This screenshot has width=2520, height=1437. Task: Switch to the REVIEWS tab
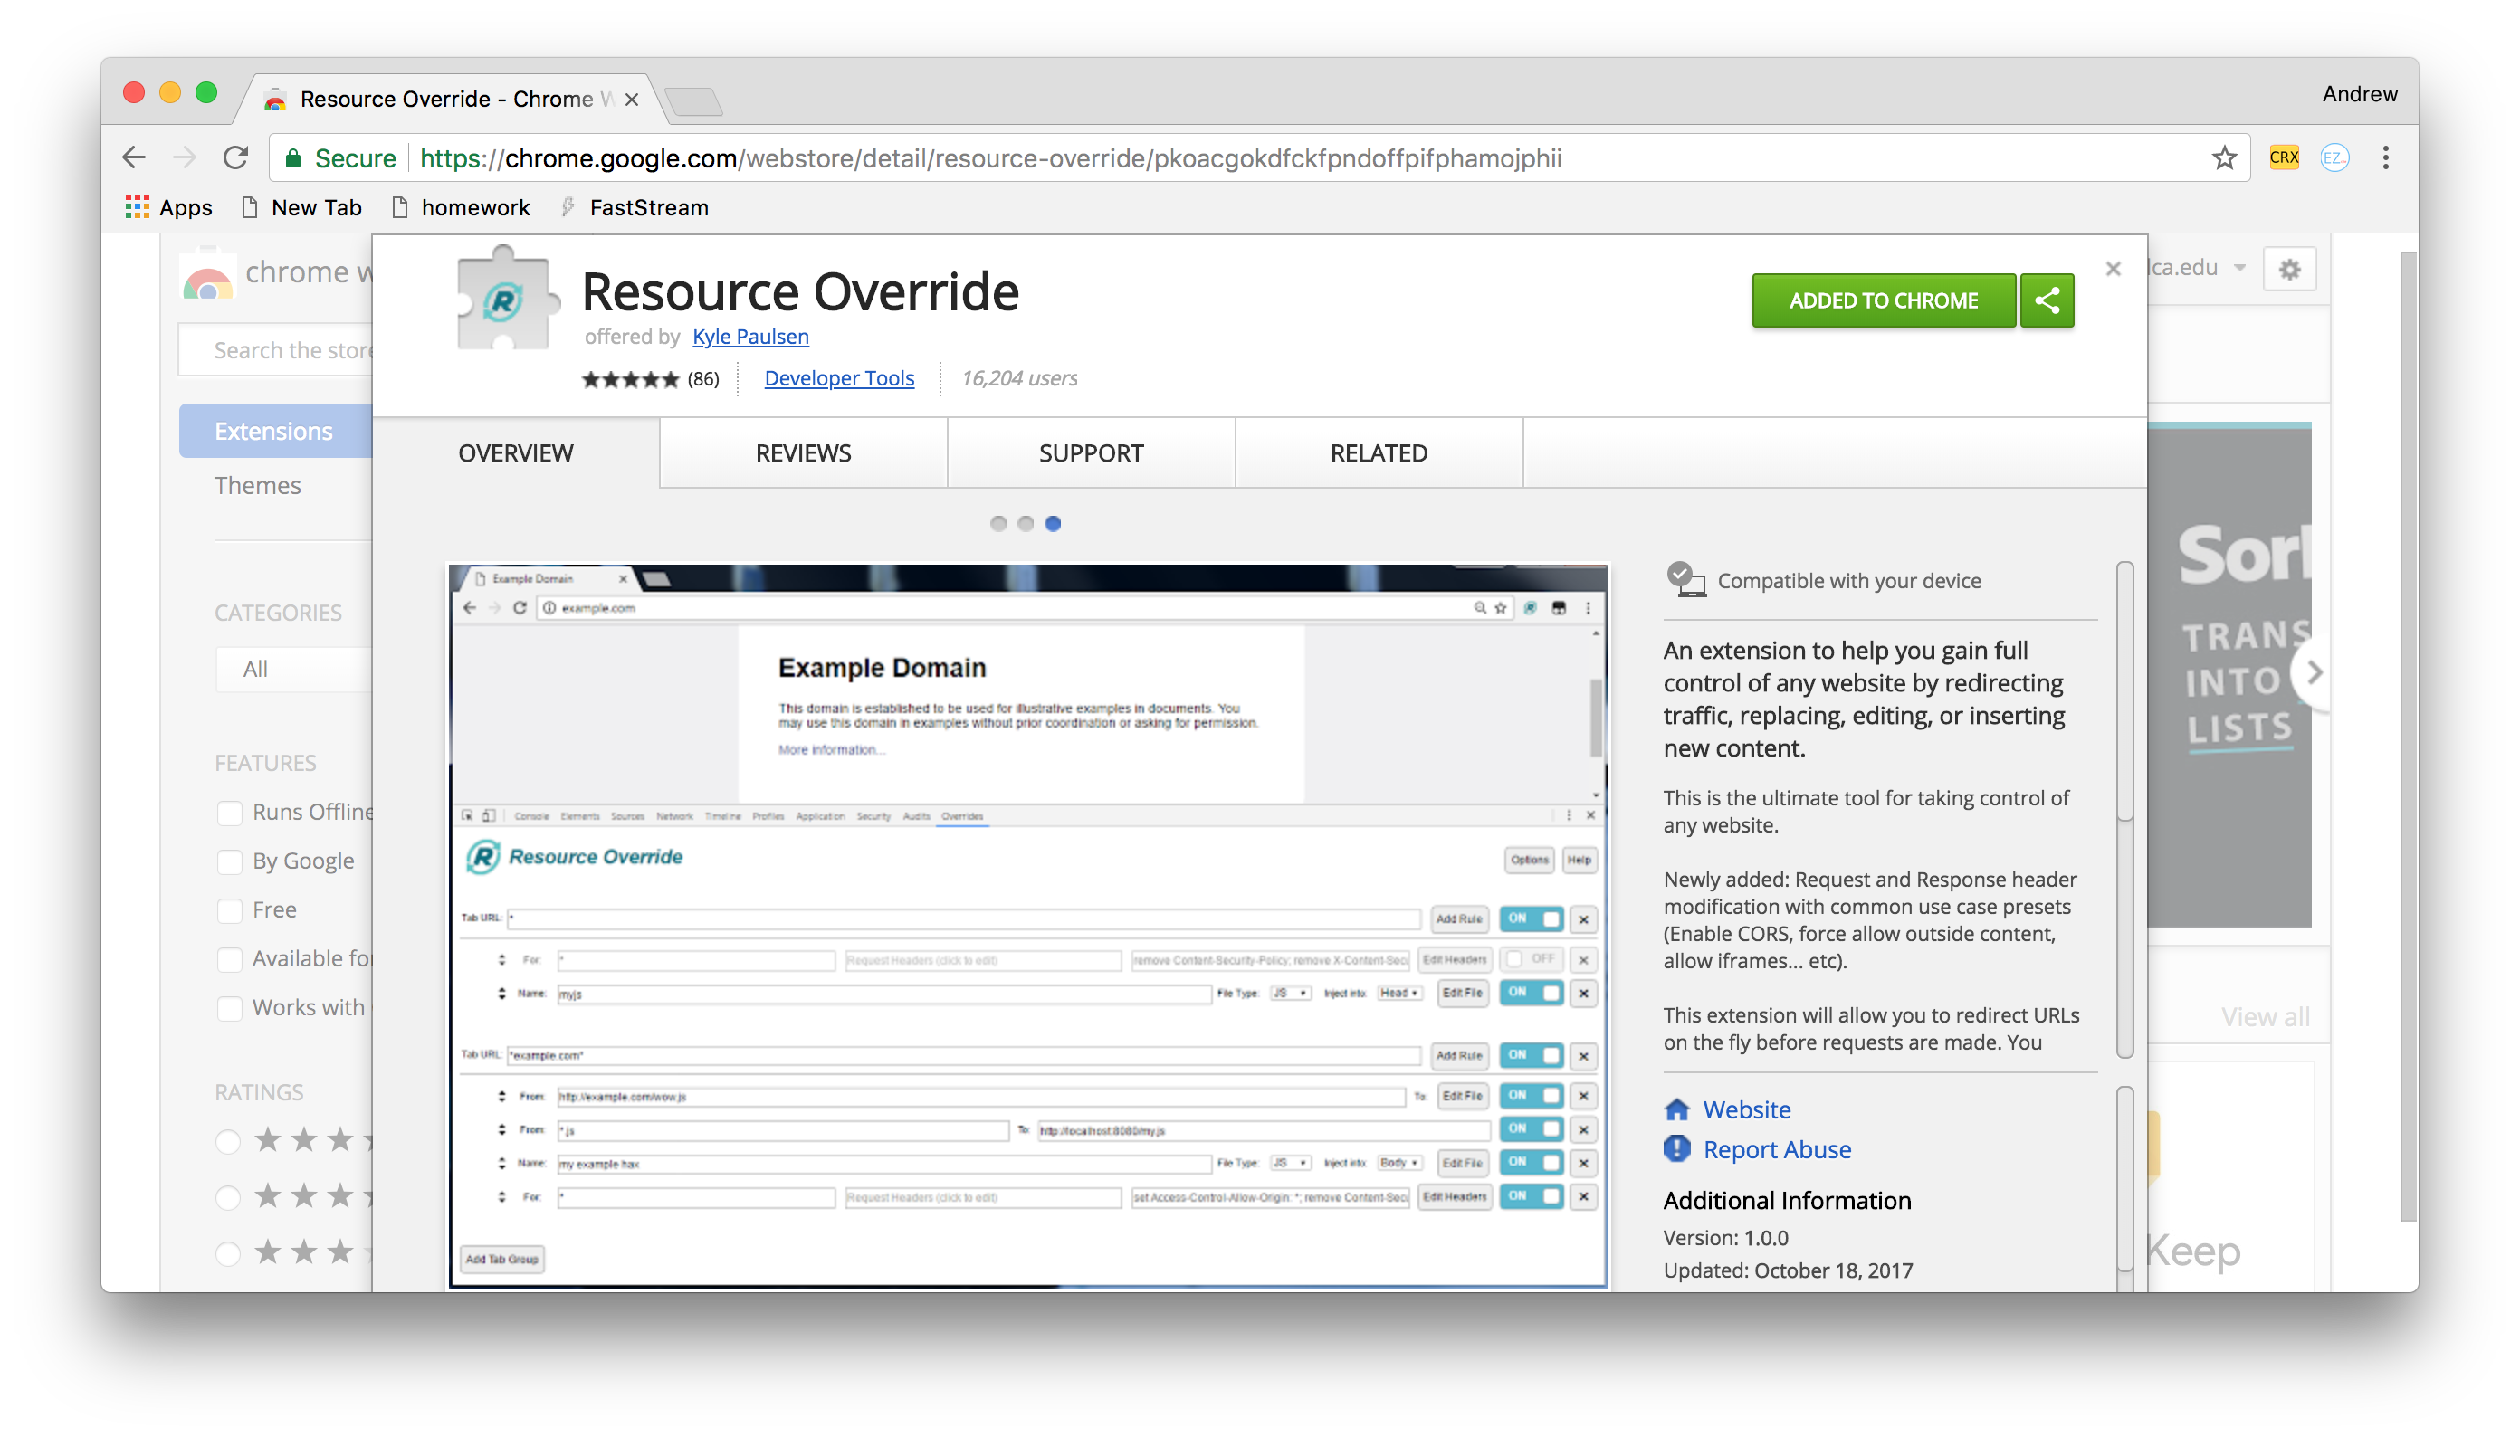pyautogui.click(x=803, y=453)
